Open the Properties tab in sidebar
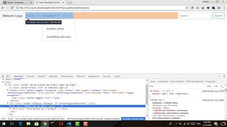 point(210,81)
